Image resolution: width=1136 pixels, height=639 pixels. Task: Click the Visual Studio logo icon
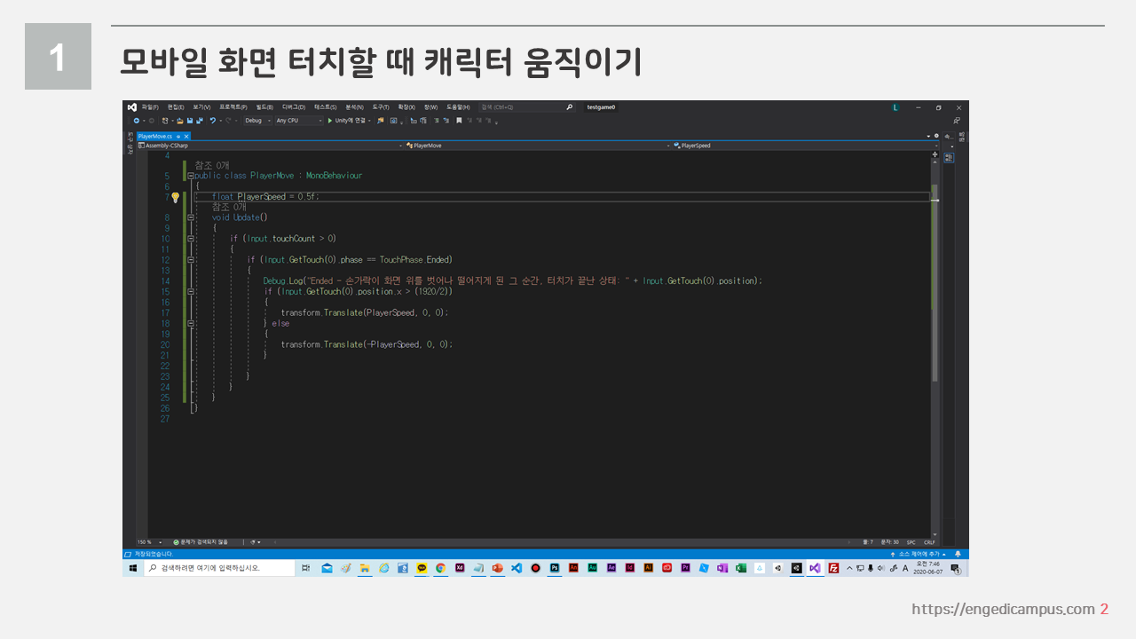point(132,107)
